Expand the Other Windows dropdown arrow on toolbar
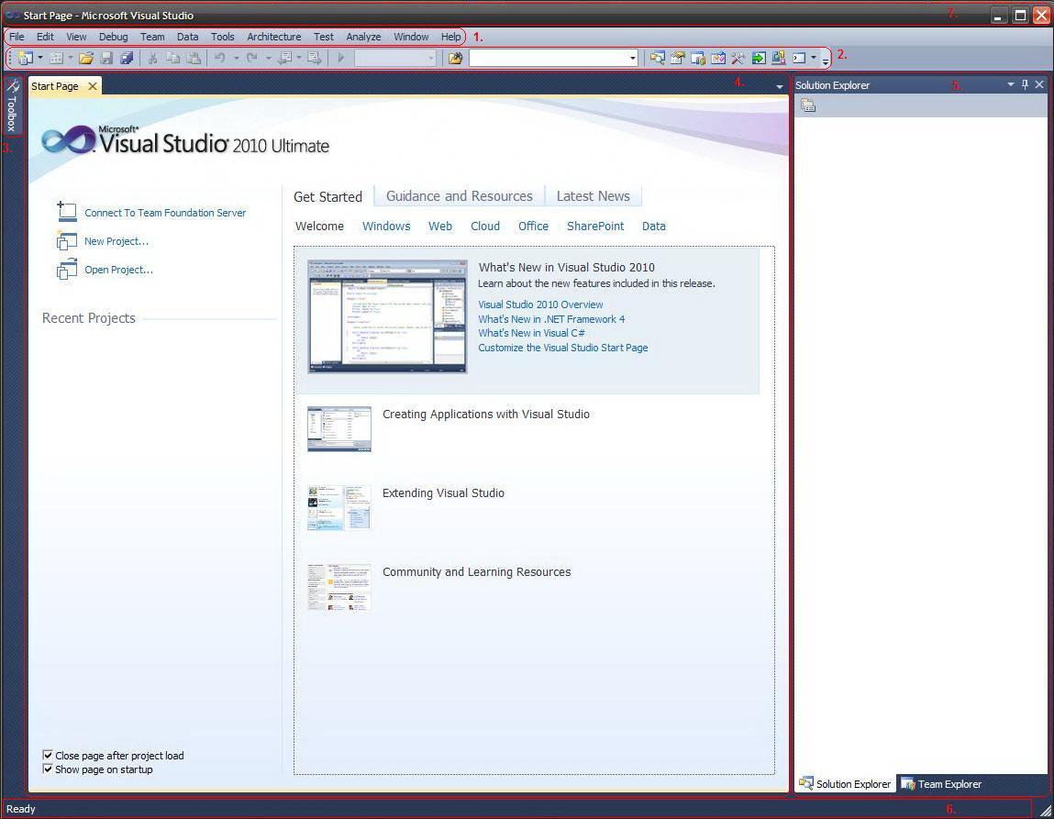The height and width of the screenshot is (819, 1054). point(814,59)
